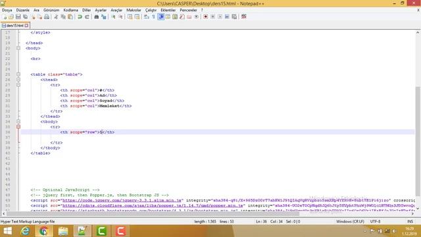
Task: Switch to Chrome on the taskbar
Action: click(44, 231)
